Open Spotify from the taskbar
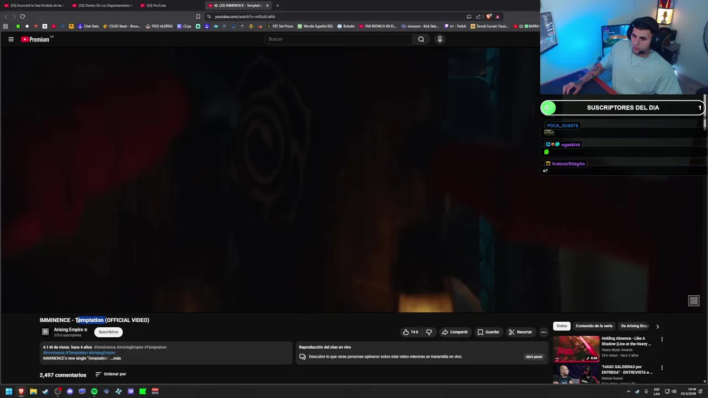Screen dimensions: 708x398 point(94,391)
